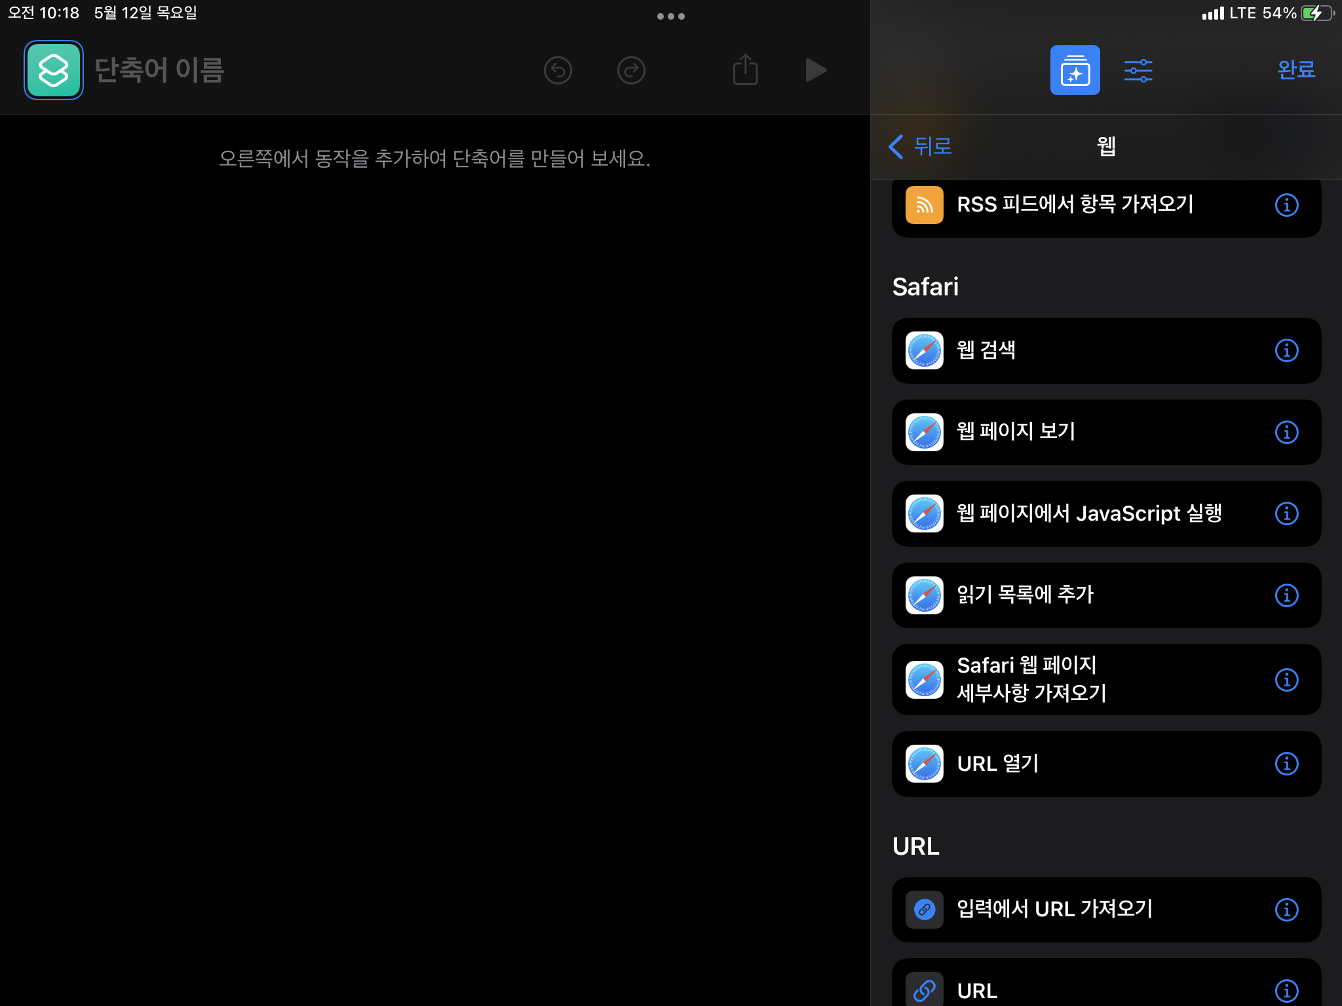1342x1006 pixels.
Task: Open the share sheet icon
Action: coord(745,70)
